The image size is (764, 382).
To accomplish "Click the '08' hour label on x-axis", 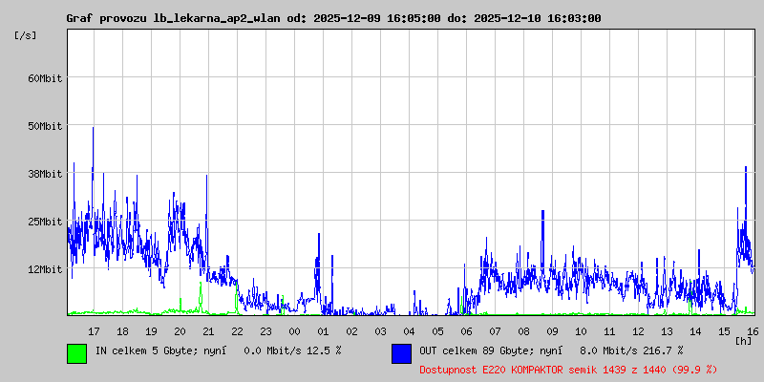I will 523,331.
